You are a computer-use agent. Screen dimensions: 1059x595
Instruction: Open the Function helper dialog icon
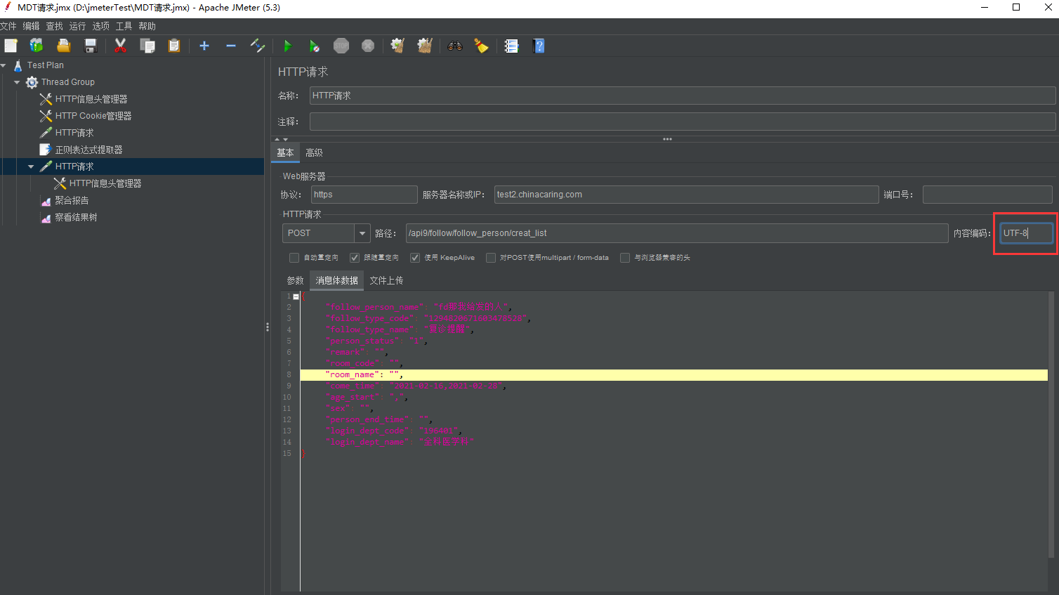(x=511, y=46)
